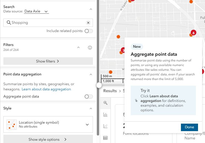Open the Data Axle data source dropdown
The image size is (205, 143).
[x=36, y=11]
